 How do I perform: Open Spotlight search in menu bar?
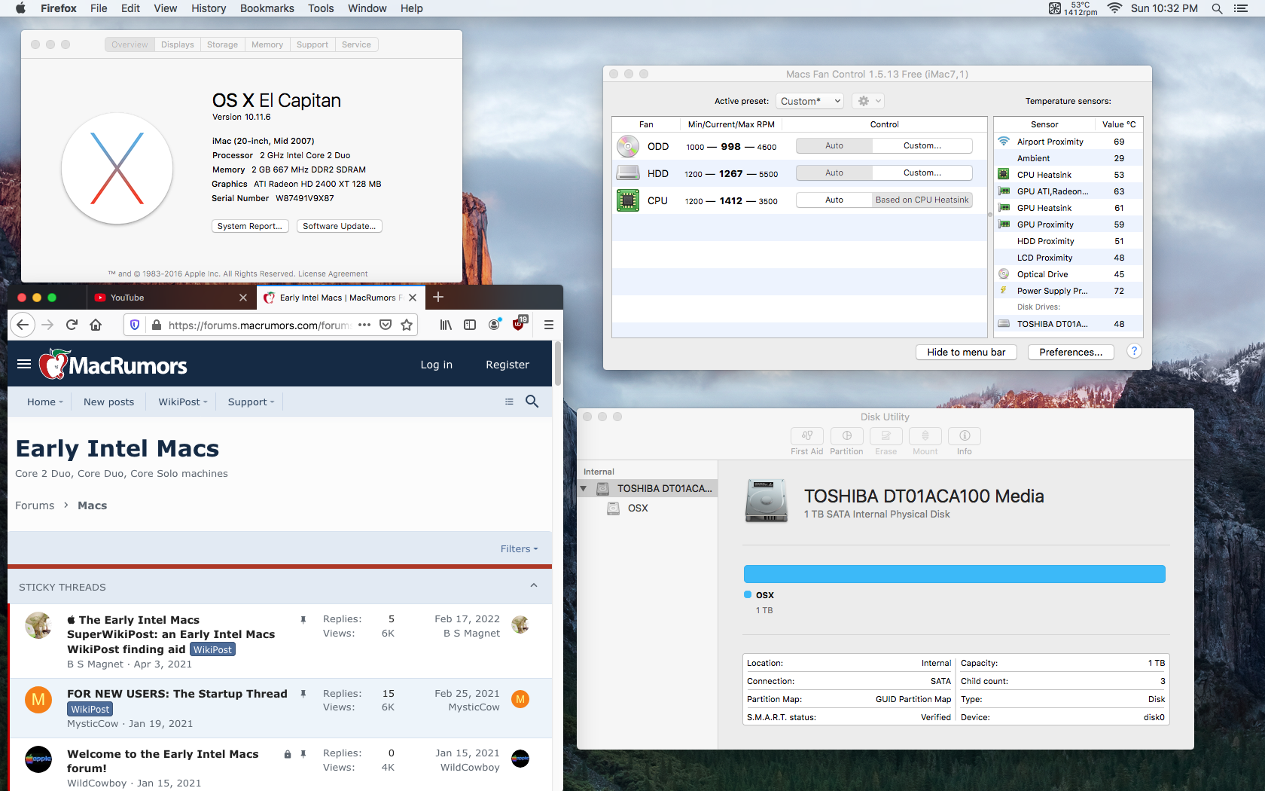click(x=1217, y=8)
